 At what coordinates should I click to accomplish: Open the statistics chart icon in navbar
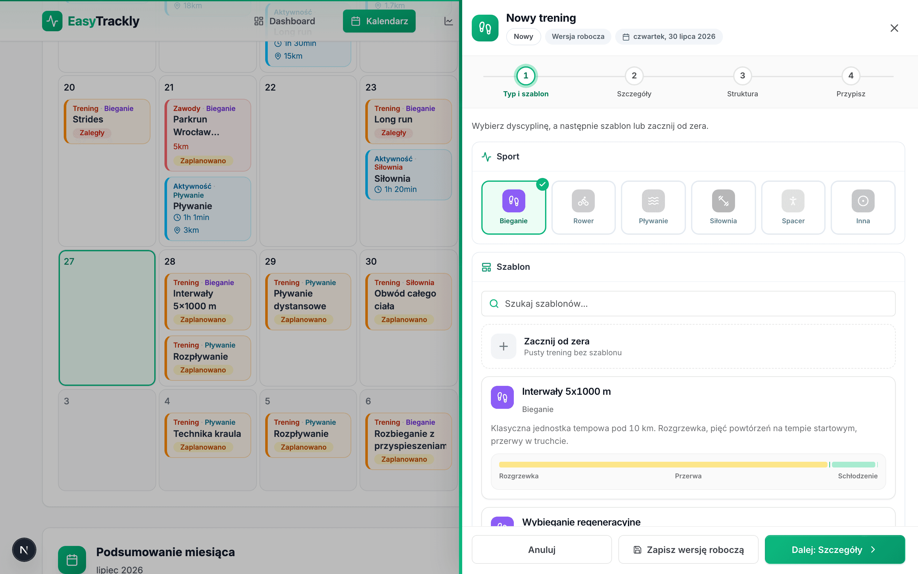(x=448, y=21)
